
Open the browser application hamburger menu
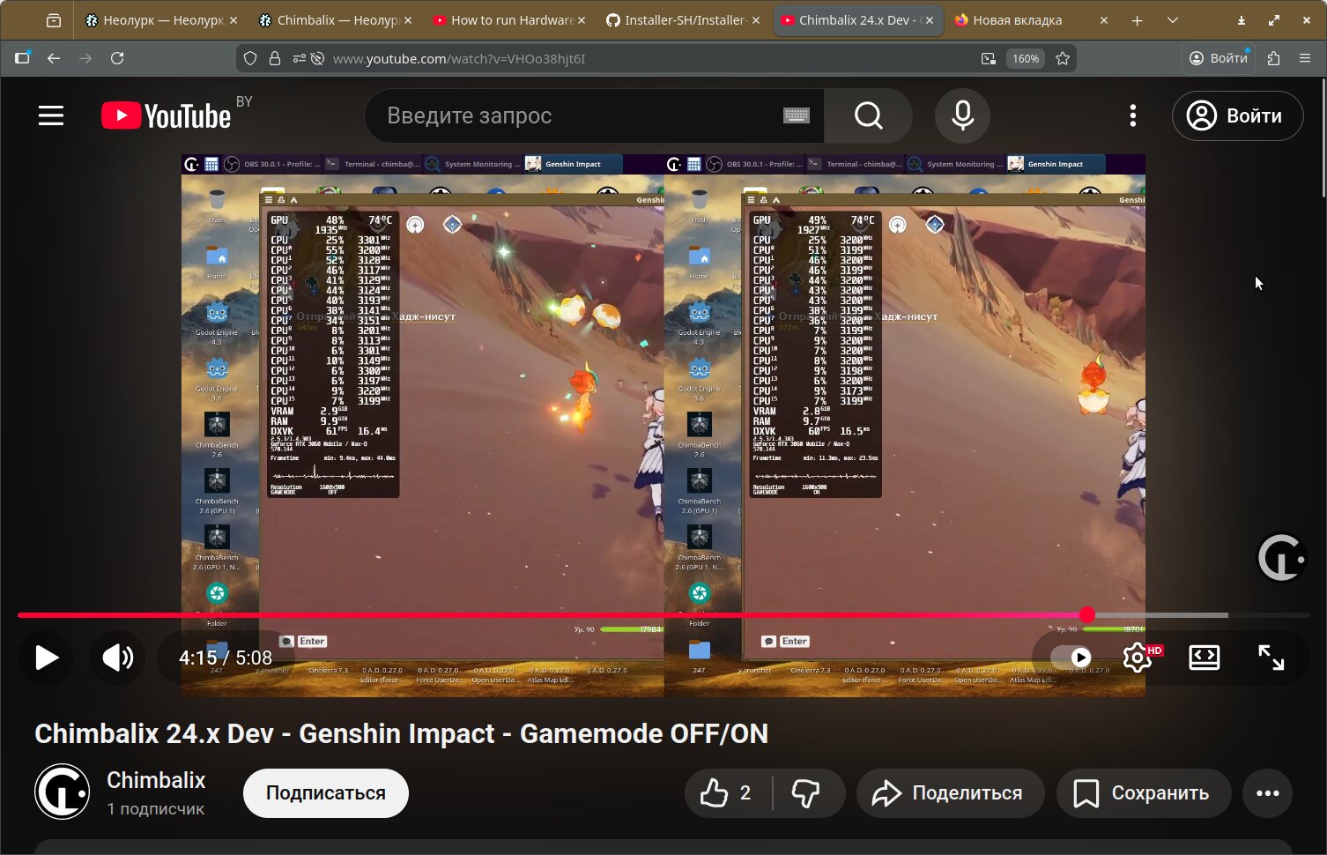(x=1305, y=58)
